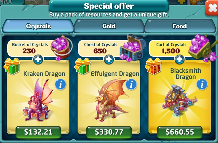Switch to the Crystals tab
The height and width of the screenshot is (143, 218).
(38, 26)
